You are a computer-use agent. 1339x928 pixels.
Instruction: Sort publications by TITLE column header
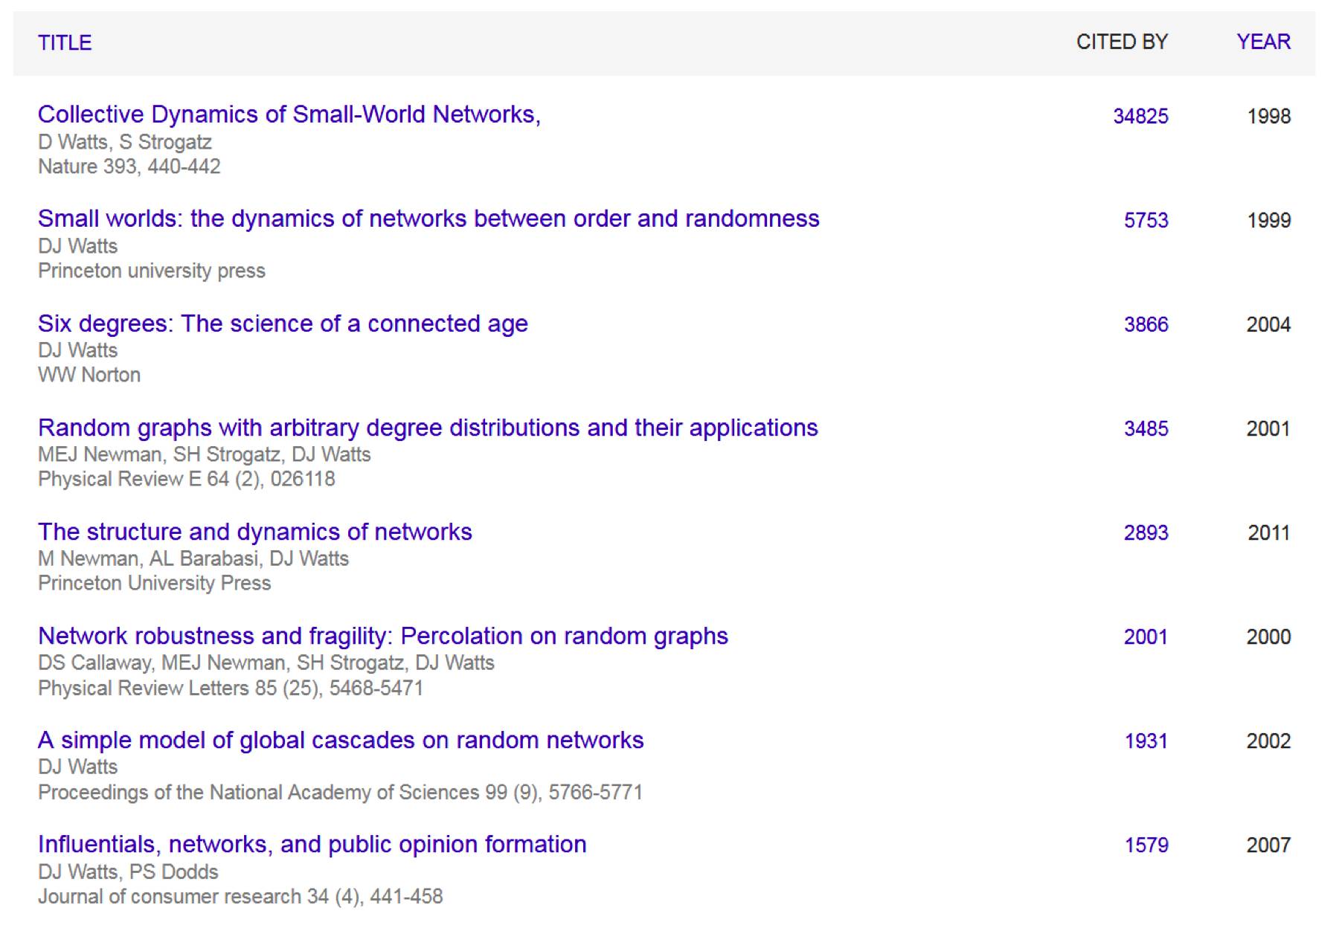coord(65,42)
